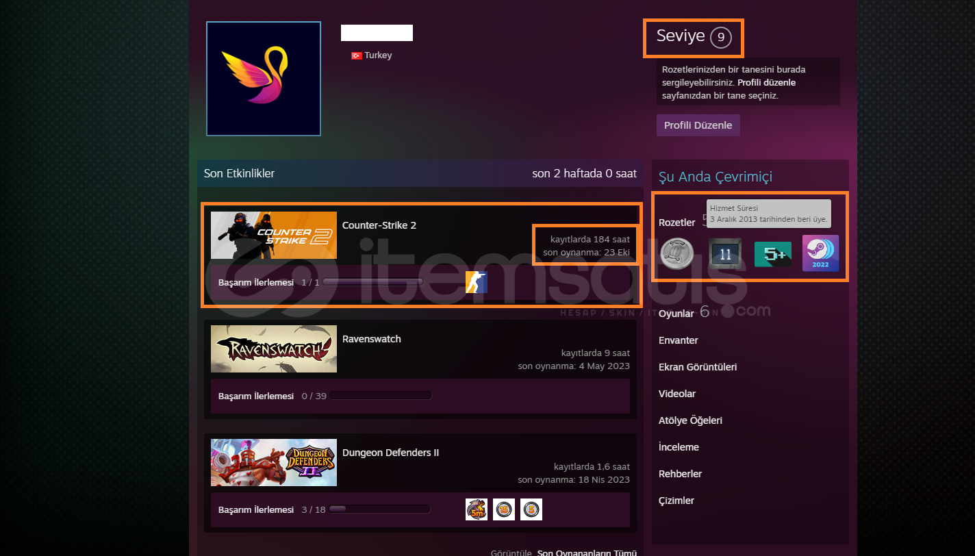Open the 5m Dungeon Defenders II achievement
Image resolution: width=975 pixels, height=556 pixels.
[477, 509]
